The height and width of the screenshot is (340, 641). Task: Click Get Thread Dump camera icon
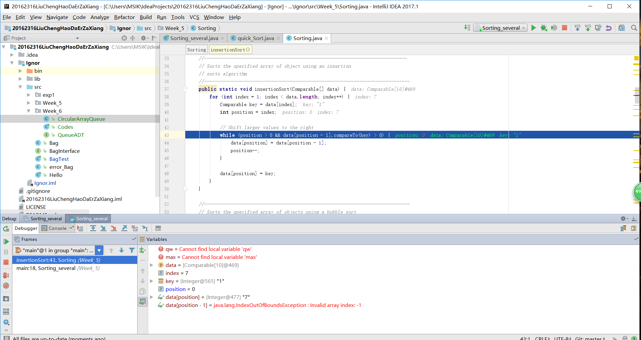coord(6,299)
